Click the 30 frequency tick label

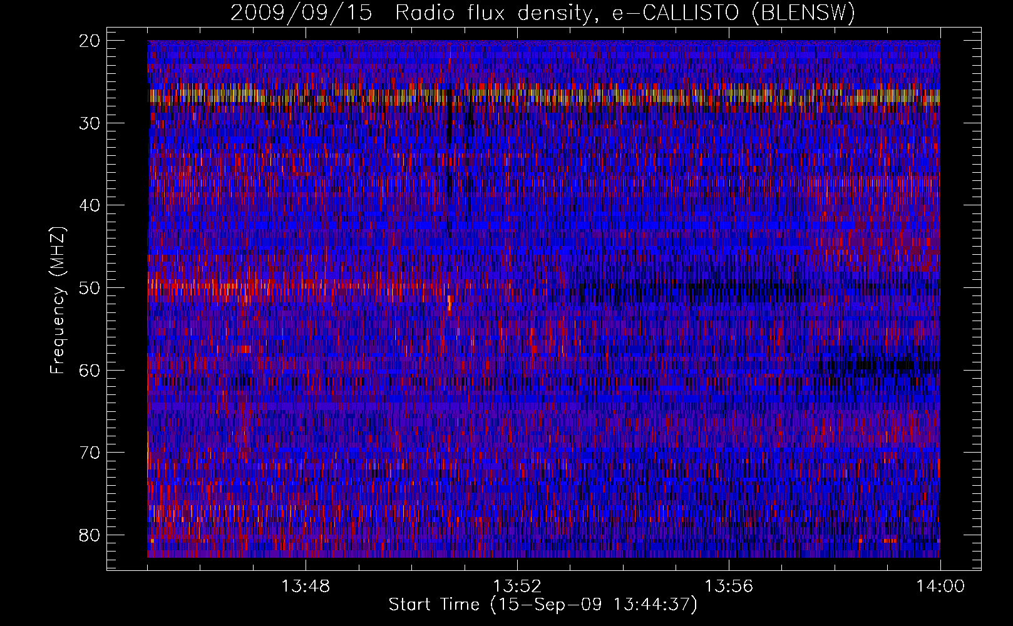coord(90,123)
